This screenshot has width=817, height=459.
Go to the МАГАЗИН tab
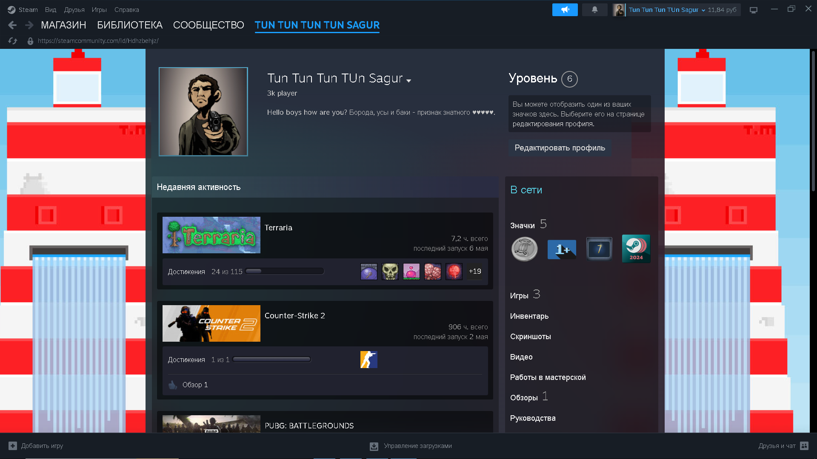click(x=63, y=25)
